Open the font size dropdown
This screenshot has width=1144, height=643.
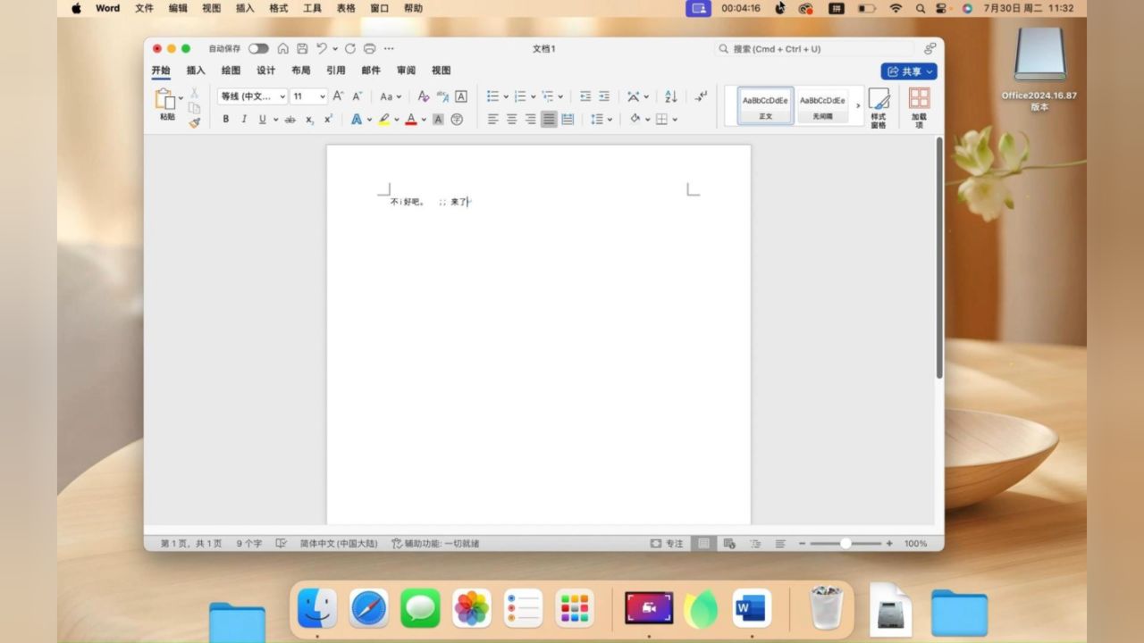[x=308, y=96]
